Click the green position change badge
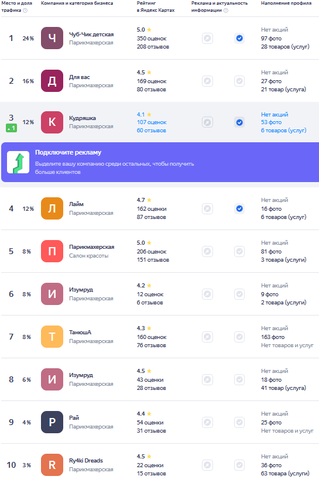The image size is (319, 483). (x=11, y=128)
